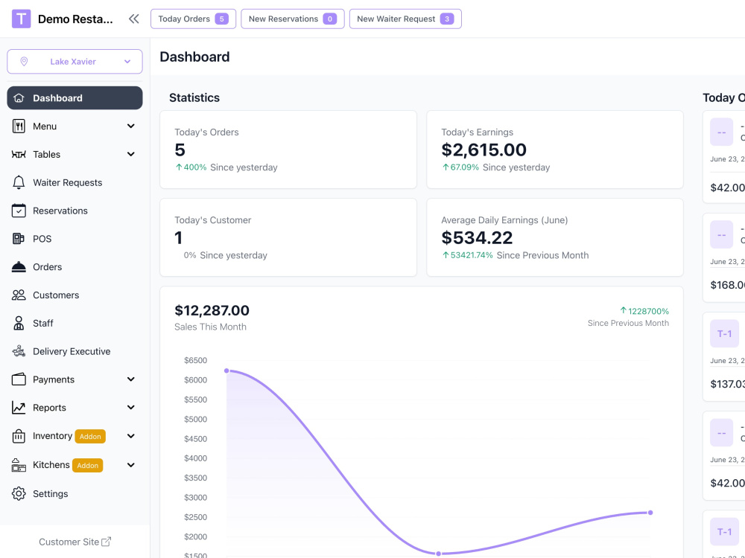Click the 400% Since yesterday text
Viewport: 745px width, 558px height.
226,167
